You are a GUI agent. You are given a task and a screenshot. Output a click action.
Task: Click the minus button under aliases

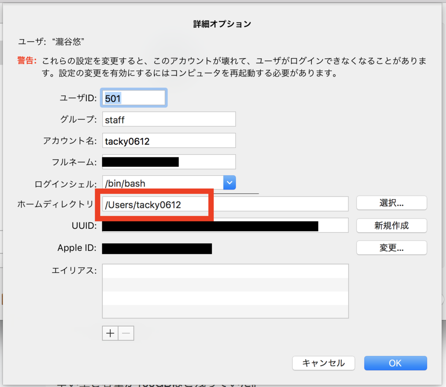click(x=126, y=333)
